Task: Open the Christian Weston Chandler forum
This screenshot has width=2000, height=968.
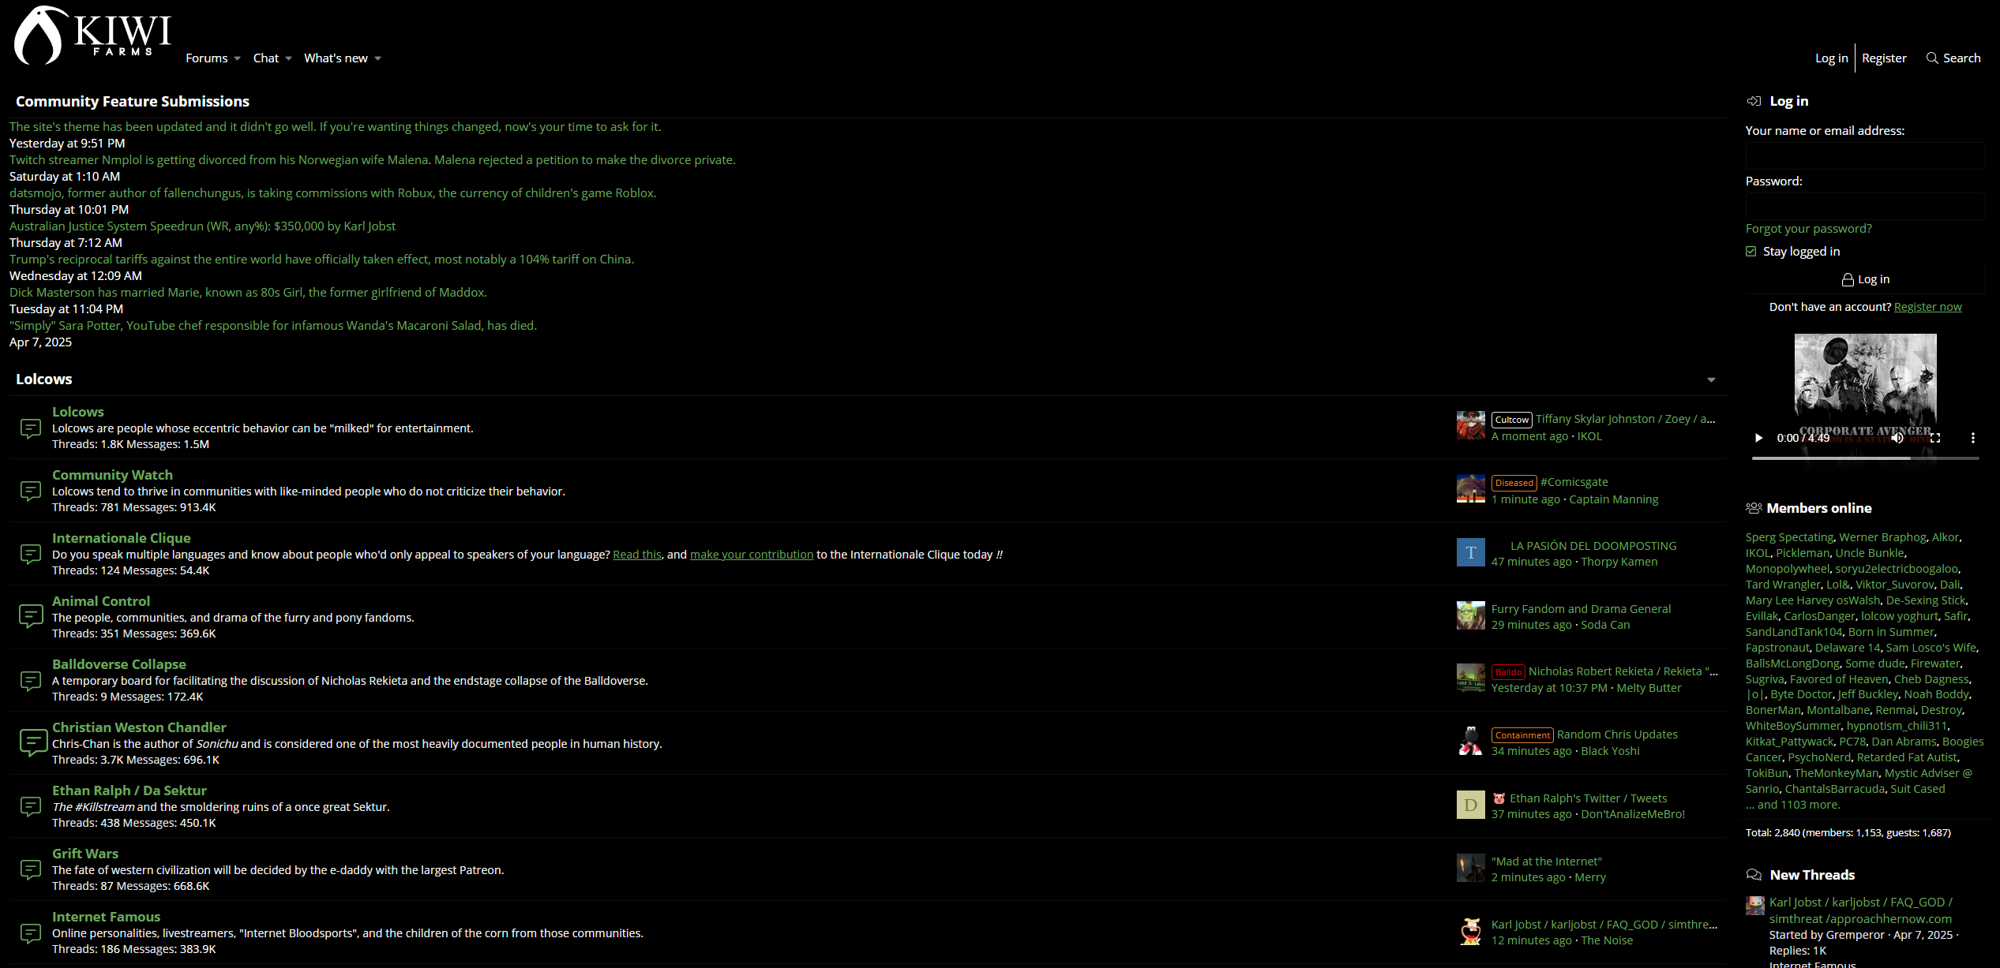Action: (139, 727)
